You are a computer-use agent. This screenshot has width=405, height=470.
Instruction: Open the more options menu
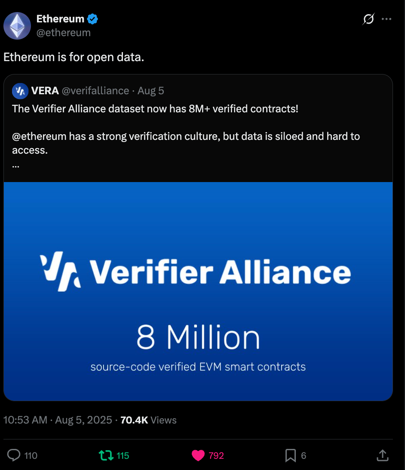386,19
